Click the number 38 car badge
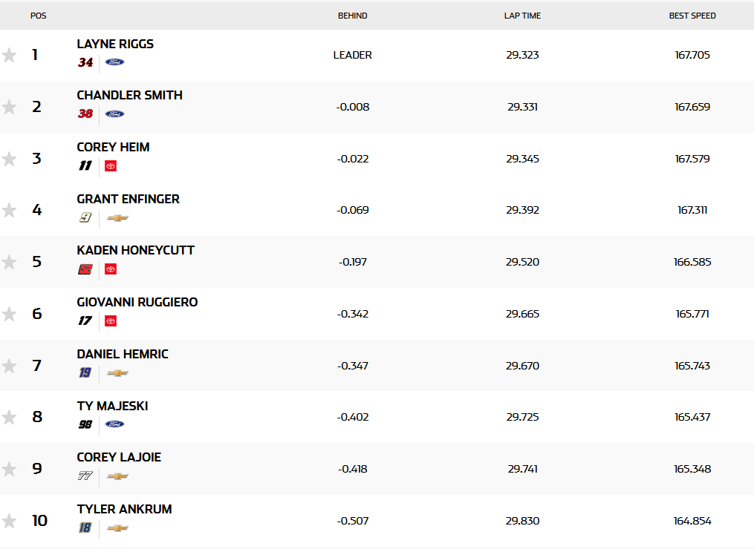 click(x=85, y=114)
